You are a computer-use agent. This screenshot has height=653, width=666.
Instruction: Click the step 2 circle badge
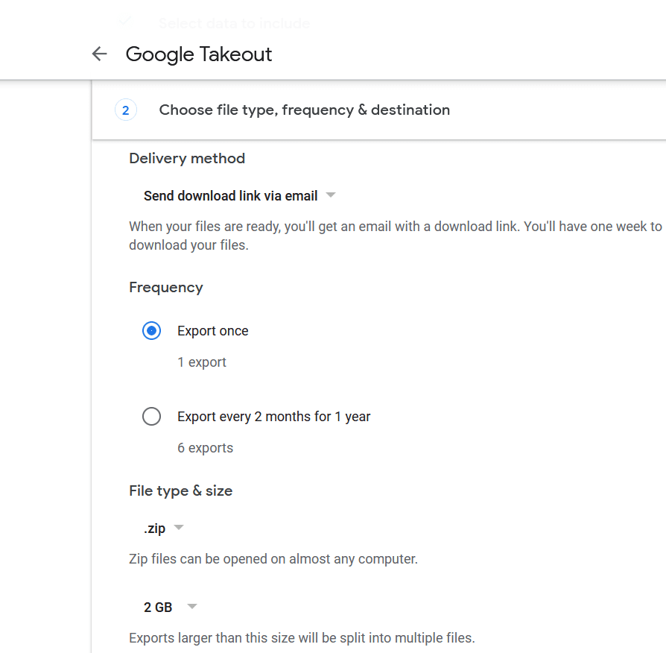click(x=126, y=110)
